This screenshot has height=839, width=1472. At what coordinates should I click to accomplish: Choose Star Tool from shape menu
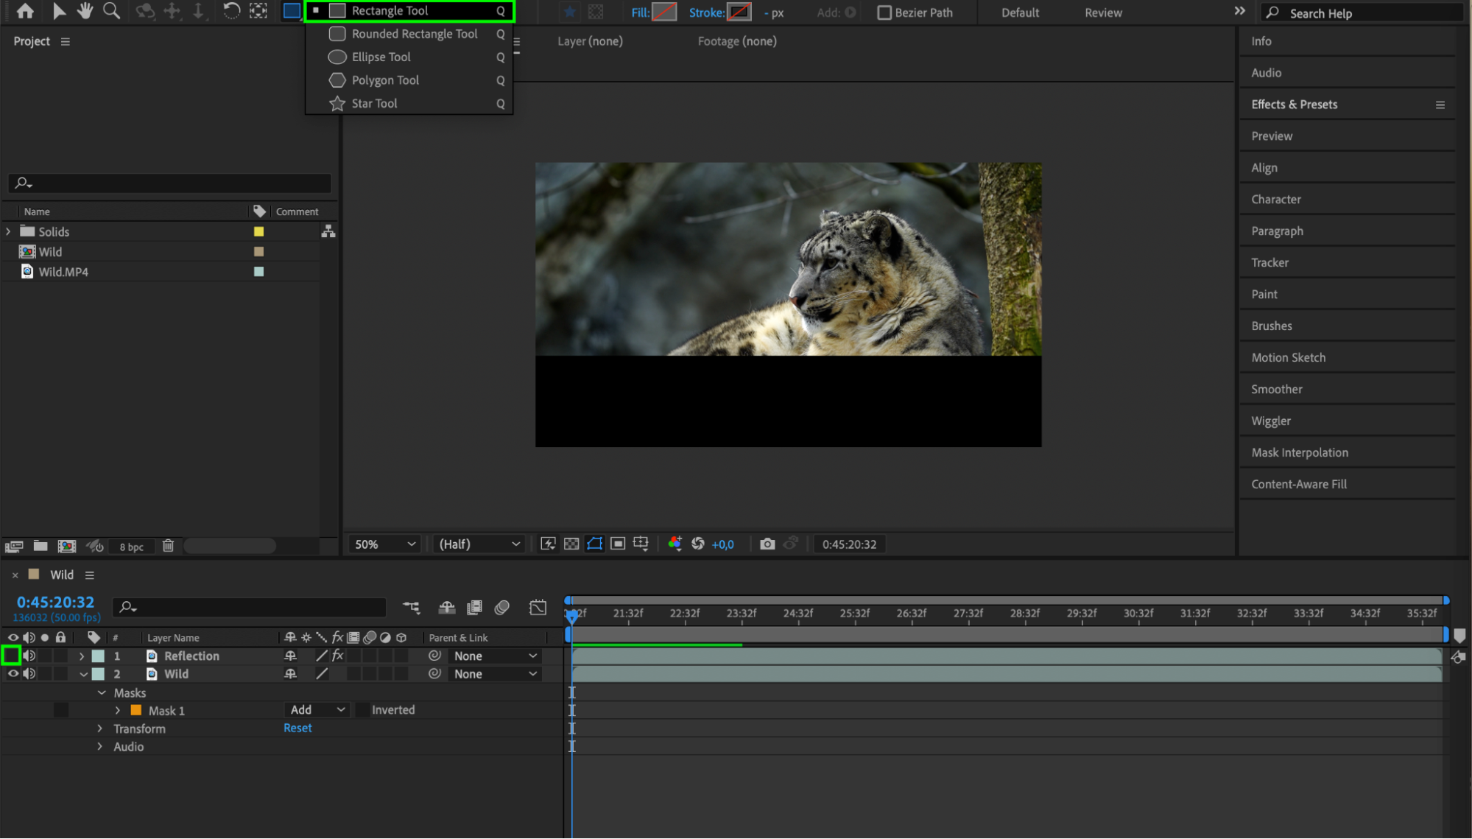click(374, 103)
